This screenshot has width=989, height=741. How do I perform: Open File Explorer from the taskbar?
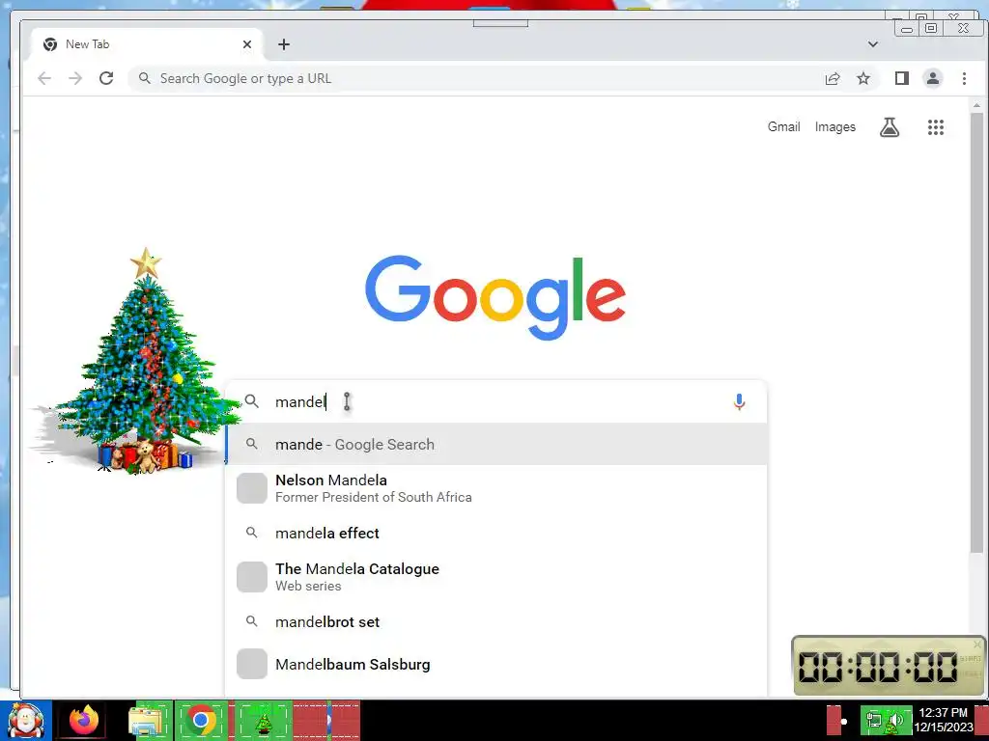pos(147,720)
